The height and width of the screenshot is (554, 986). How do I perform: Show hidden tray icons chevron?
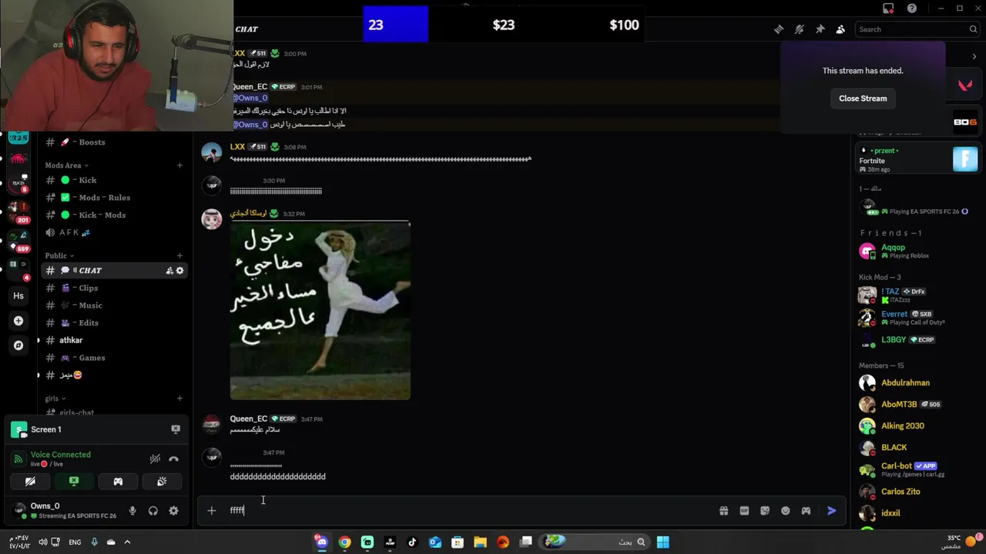coord(127,542)
